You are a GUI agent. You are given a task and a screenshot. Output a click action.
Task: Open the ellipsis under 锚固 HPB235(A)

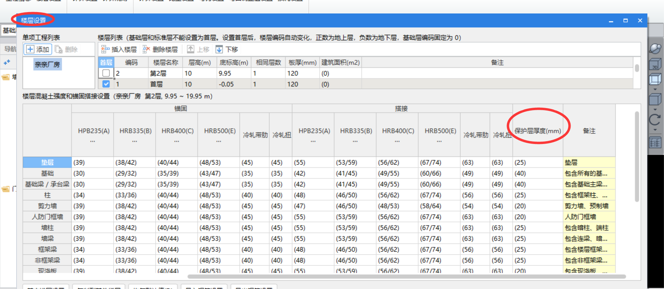(x=92, y=141)
